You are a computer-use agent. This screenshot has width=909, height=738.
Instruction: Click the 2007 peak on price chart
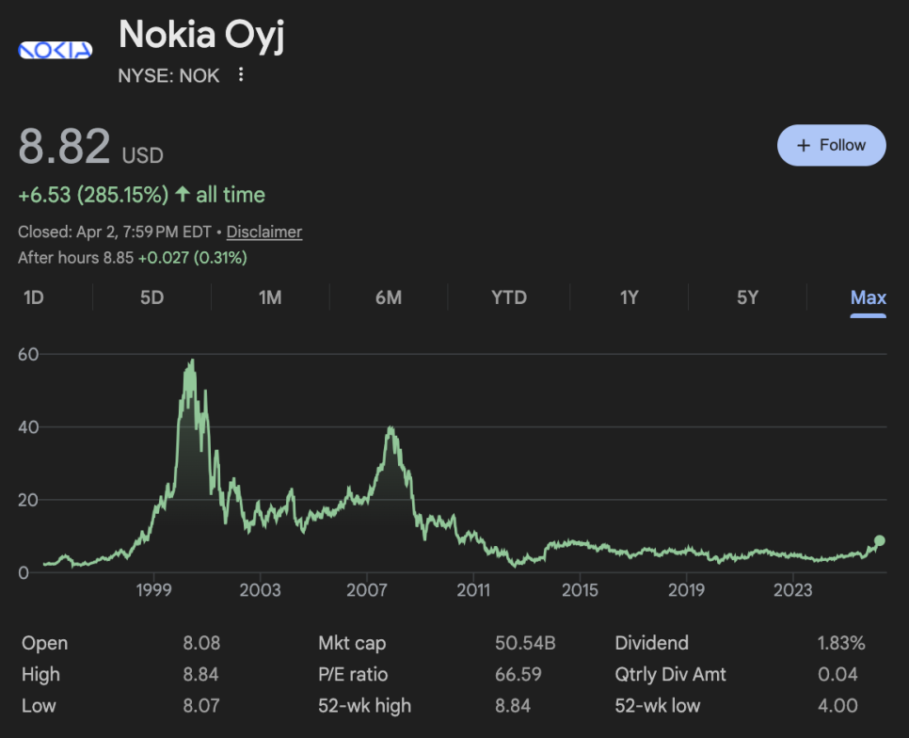(x=390, y=430)
